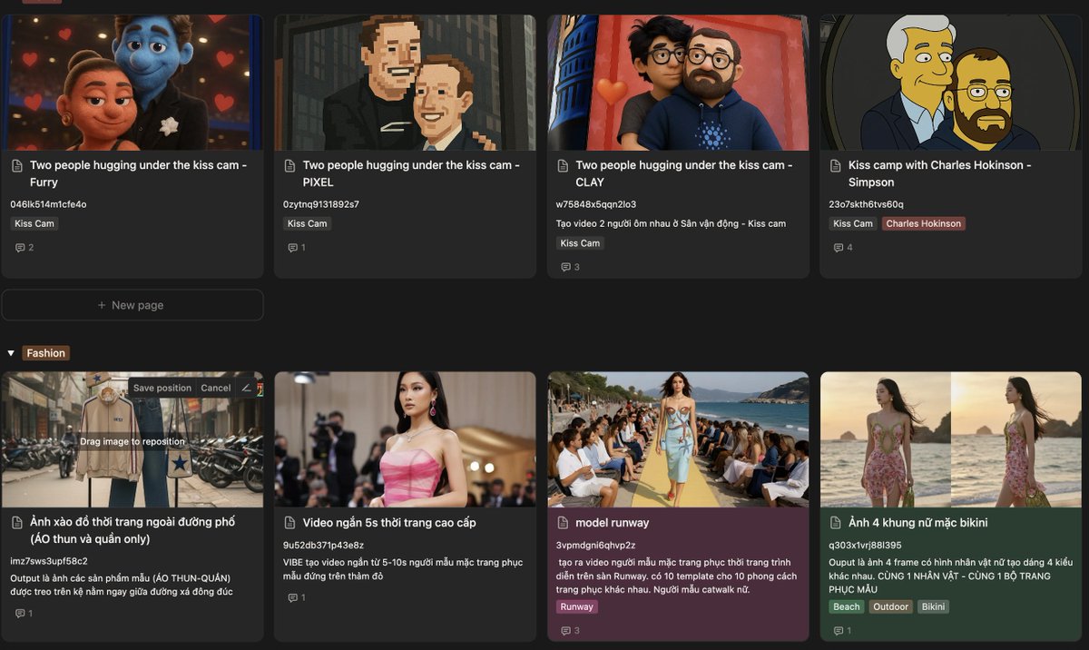This screenshot has height=650, width=1089.
Task: Open comments on Ảnh xào đồ card
Action: (x=25, y=614)
